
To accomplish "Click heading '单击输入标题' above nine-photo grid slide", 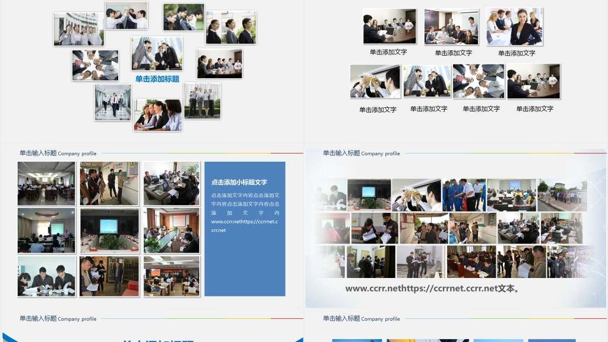I will (38, 153).
